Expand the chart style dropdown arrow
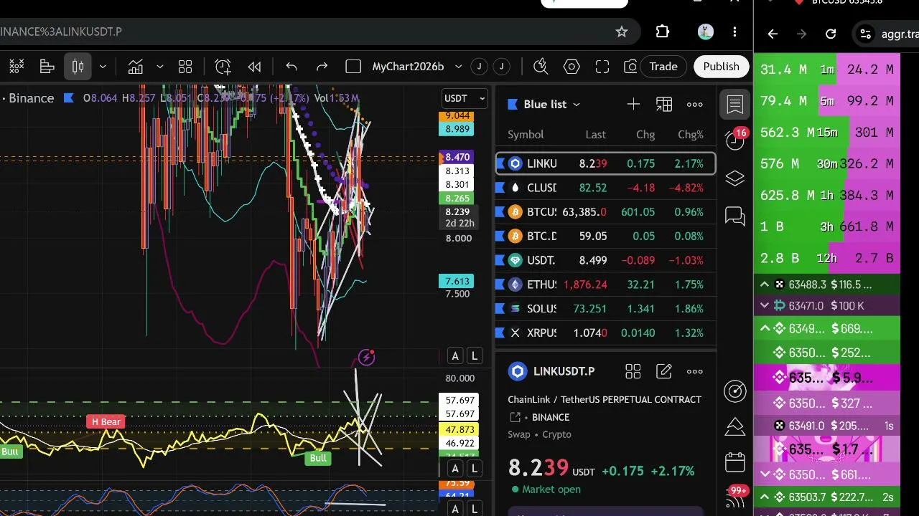Image resolution: width=919 pixels, height=516 pixels. [103, 67]
